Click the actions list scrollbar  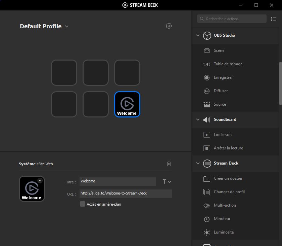pos(280,83)
